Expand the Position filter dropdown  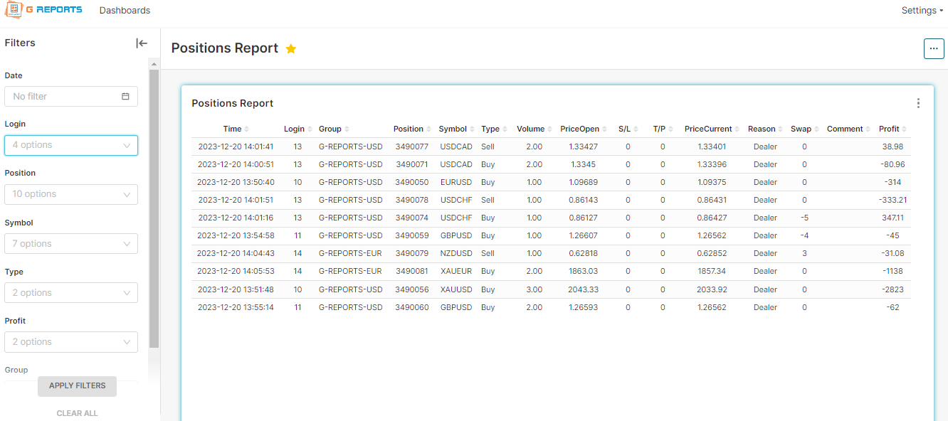tap(71, 195)
